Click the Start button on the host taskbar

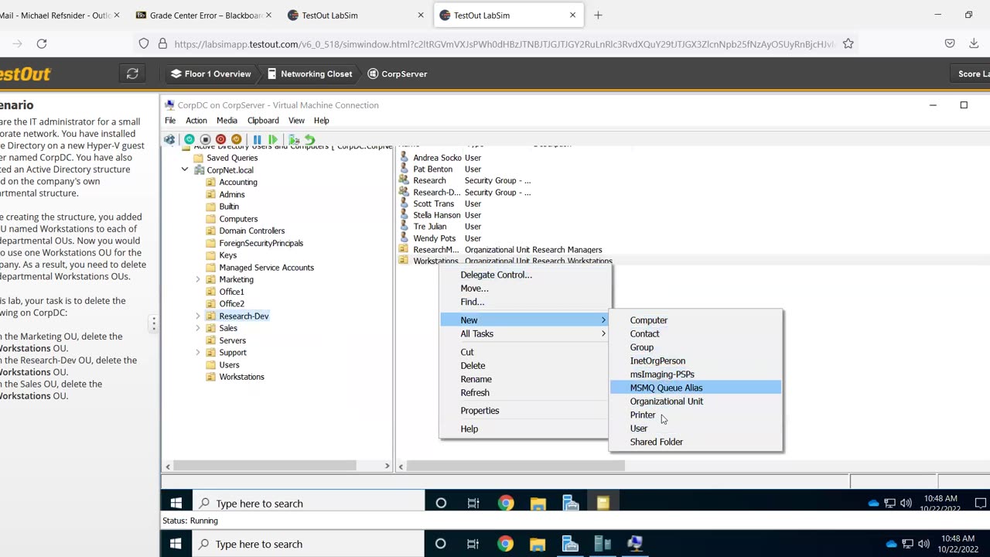coord(176,544)
